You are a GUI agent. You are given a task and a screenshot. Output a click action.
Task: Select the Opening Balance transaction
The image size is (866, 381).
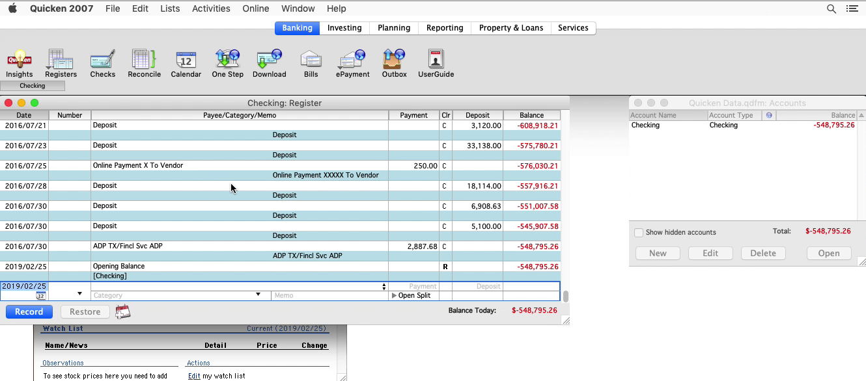click(x=280, y=271)
